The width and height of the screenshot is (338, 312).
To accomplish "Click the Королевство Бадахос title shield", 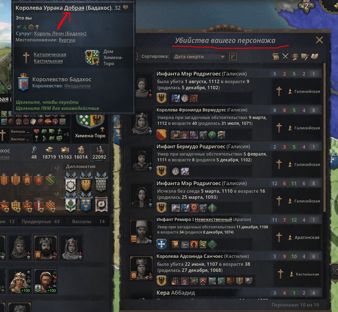I will [23, 82].
